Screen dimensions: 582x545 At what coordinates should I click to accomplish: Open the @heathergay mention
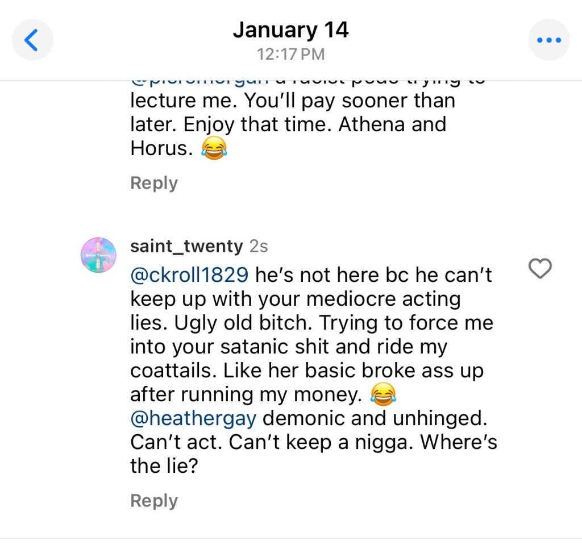coord(193,418)
